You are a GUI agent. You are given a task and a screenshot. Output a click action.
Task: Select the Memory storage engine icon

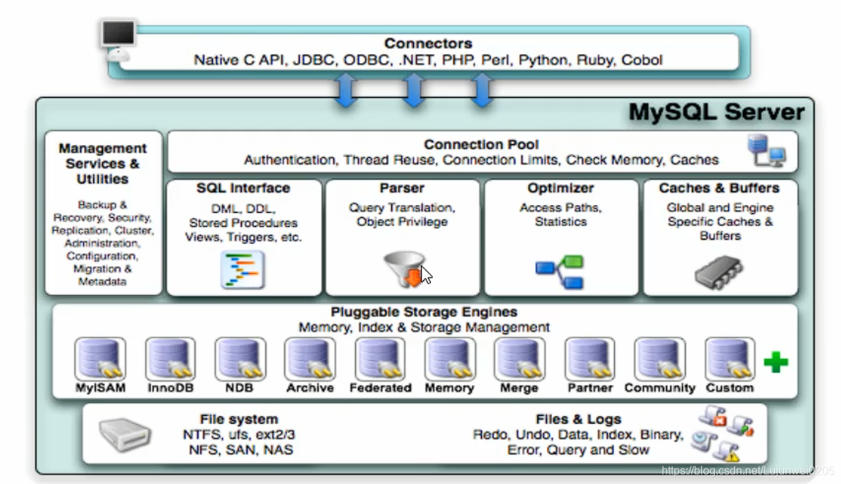(450, 359)
